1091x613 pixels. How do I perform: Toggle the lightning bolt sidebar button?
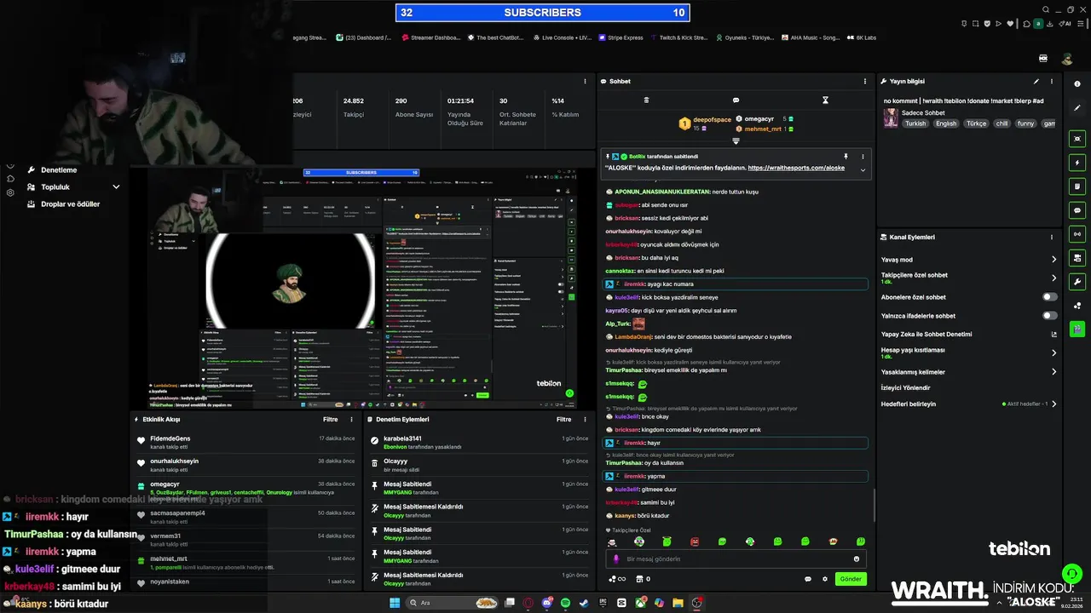[x=1077, y=163]
